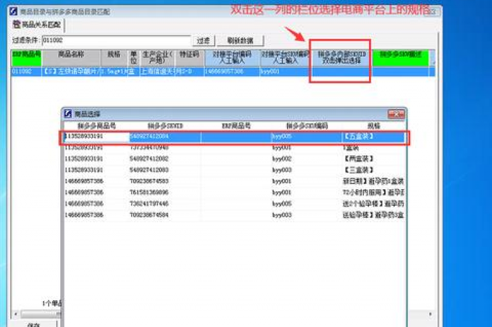The image size is (492, 327).
Task: Select SKUID T36241797446 in the dialog list
Action: click(165, 204)
